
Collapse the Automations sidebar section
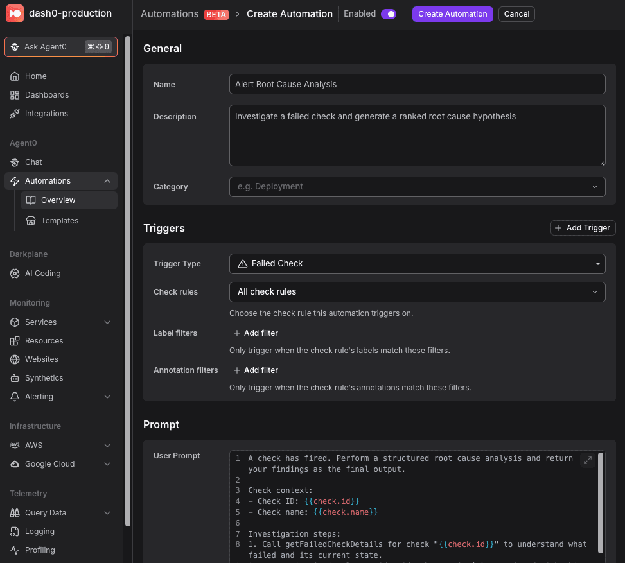pyautogui.click(x=107, y=181)
